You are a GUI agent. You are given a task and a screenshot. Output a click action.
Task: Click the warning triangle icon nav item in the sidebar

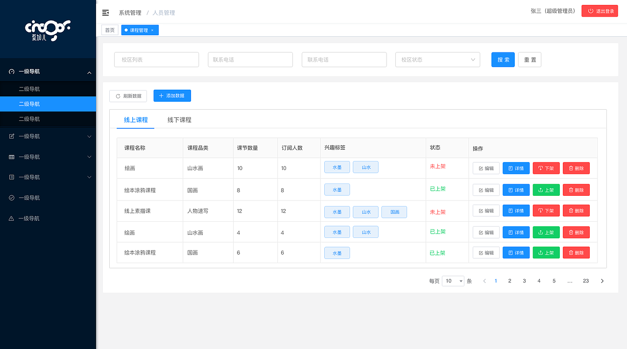point(12,218)
